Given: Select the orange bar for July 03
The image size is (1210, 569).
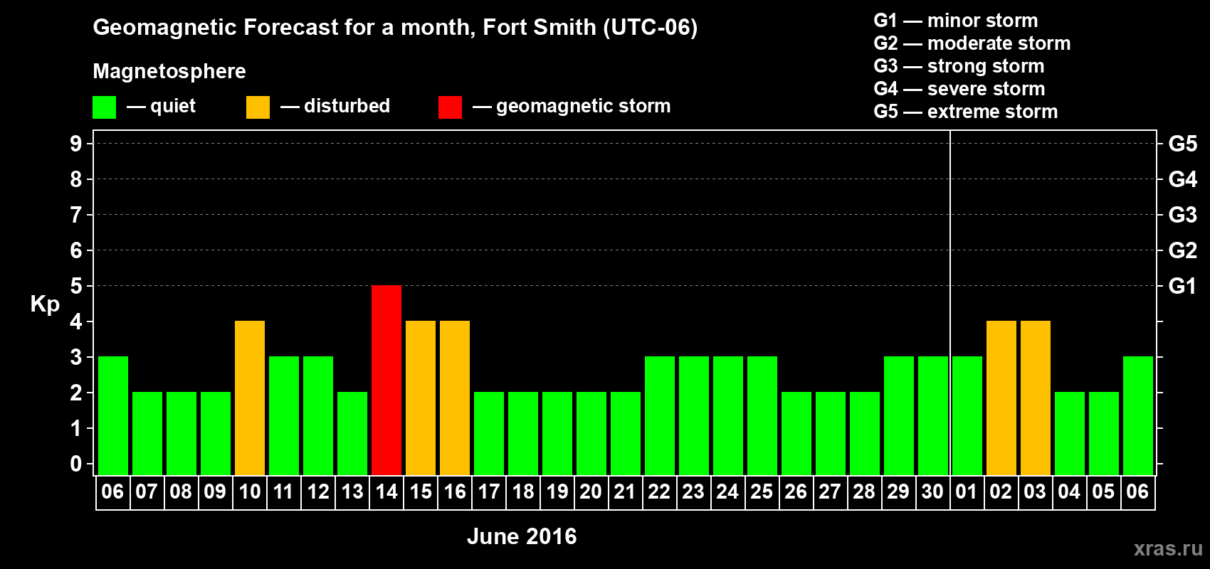Looking at the screenshot, I should point(1036,398).
